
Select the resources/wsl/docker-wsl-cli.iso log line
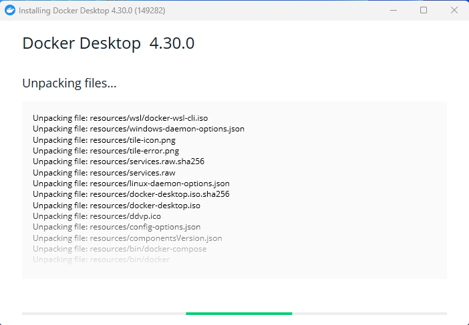tap(120, 118)
